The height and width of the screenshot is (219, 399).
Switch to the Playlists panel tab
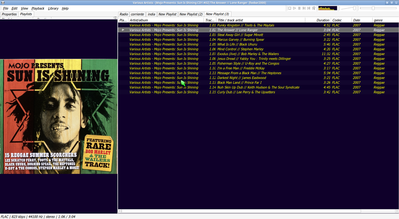click(x=26, y=14)
